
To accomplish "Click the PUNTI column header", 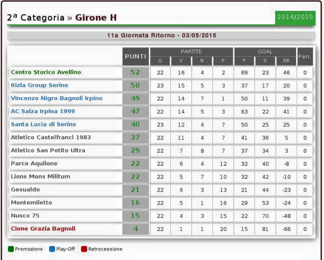I will pos(136,56).
